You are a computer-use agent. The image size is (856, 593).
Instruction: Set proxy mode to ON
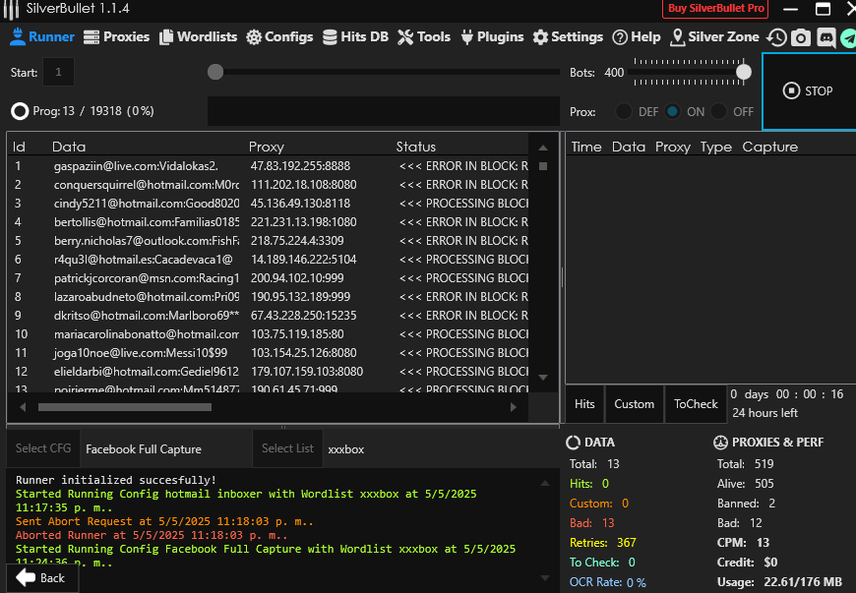coord(673,111)
